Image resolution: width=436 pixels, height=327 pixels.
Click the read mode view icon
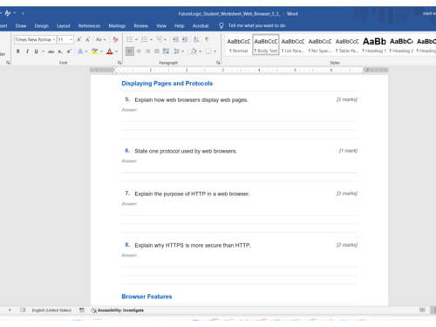[422, 310]
